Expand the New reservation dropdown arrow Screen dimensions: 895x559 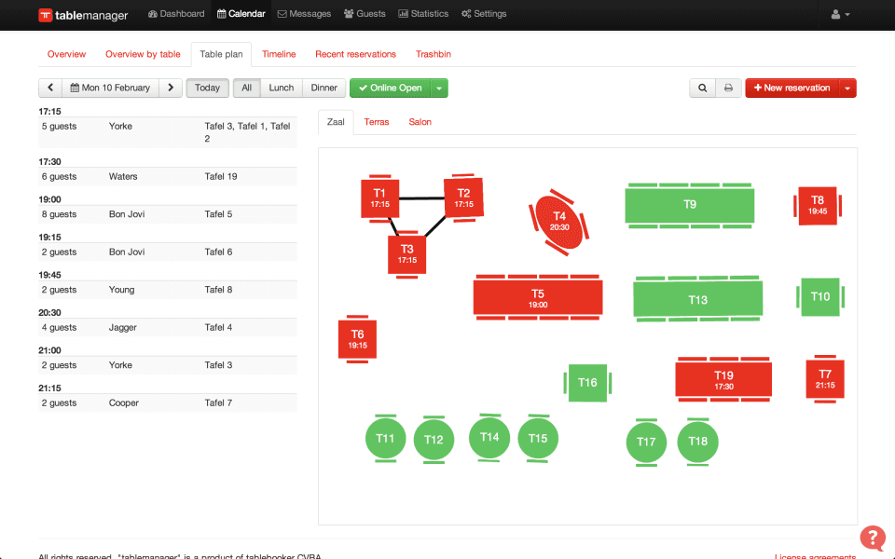[x=847, y=89]
